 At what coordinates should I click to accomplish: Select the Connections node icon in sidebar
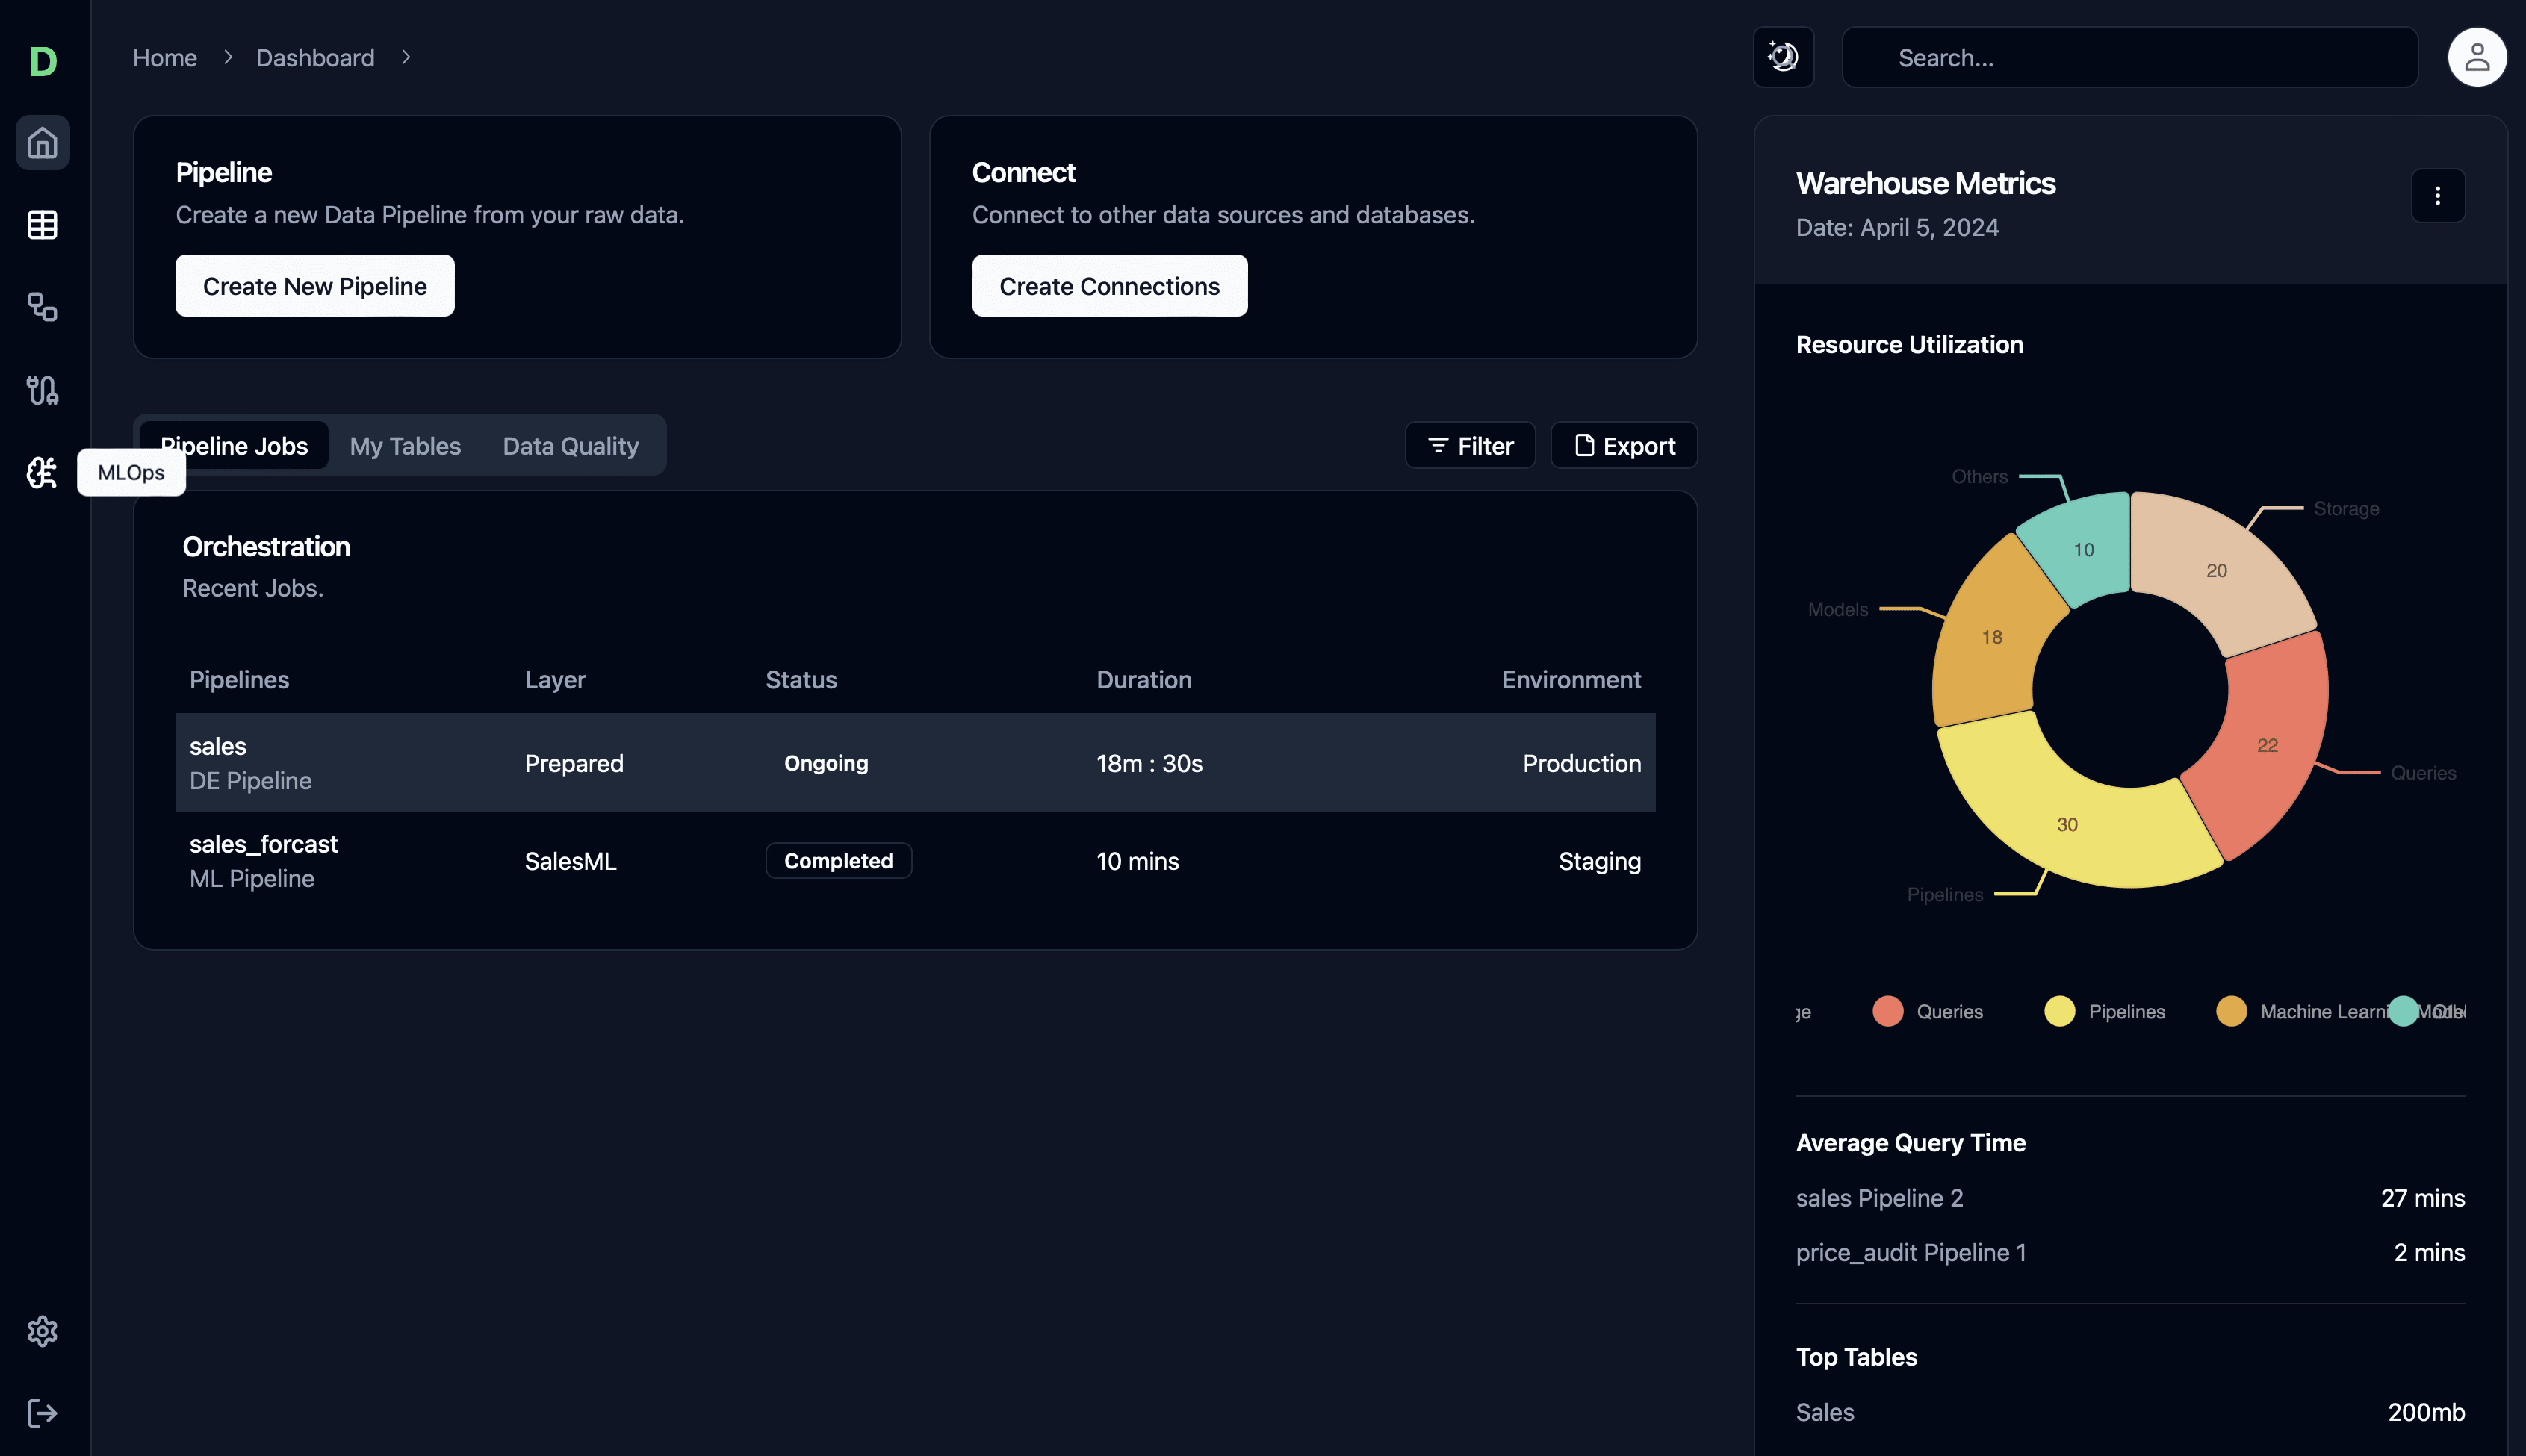pos(43,308)
